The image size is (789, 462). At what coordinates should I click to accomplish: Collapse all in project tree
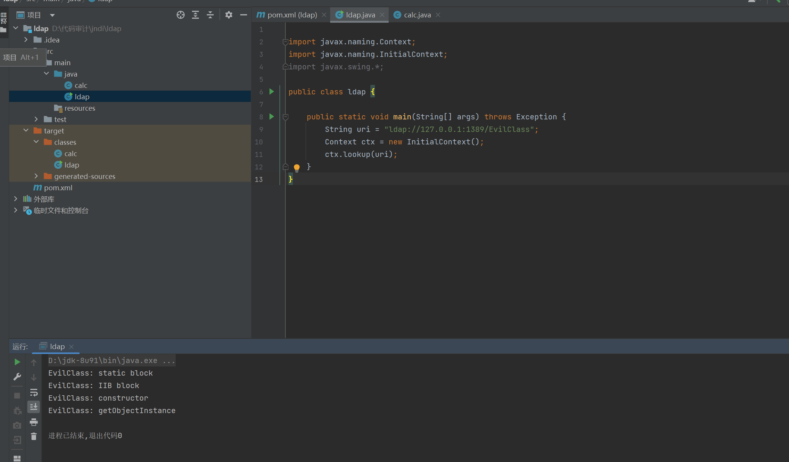point(210,15)
